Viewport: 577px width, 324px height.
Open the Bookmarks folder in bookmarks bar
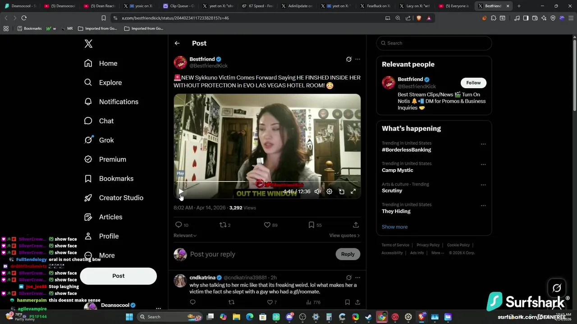[29, 28]
